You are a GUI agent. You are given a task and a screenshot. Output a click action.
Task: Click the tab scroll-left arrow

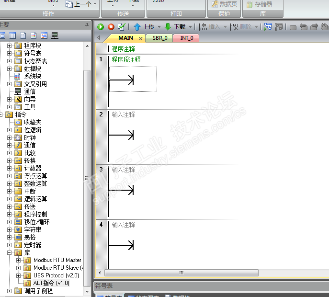(x=99, y=38)
